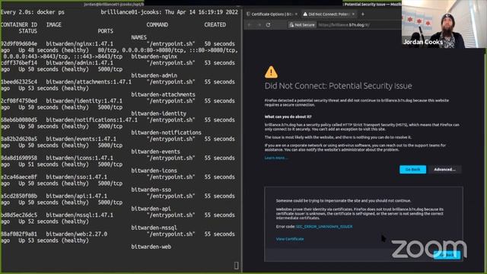Open the SEC_ERROR_UNKNOWN_ISSUER error code link
Screen dimensions: 487x274
[x=324, y=227]
